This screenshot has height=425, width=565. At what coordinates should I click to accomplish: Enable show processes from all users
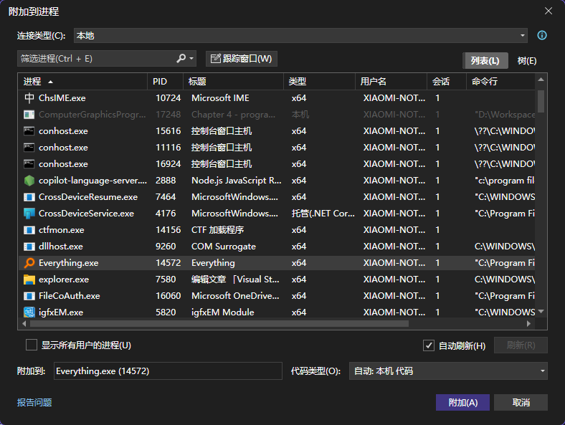coord(32,345)
